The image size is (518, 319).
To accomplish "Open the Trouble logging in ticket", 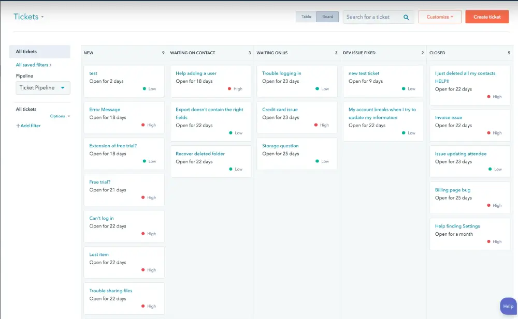I will pos(281,73).
